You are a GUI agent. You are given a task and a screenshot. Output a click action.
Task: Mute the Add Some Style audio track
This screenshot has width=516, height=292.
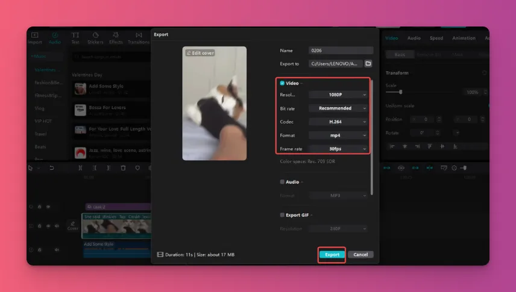click(x=57, y=250)
